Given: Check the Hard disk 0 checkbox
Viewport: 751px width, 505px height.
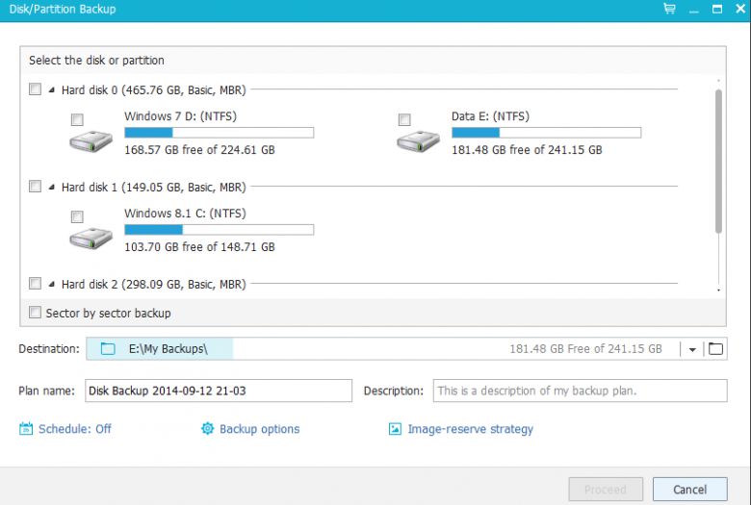Looking at the screenshot, I should [35, 89].
